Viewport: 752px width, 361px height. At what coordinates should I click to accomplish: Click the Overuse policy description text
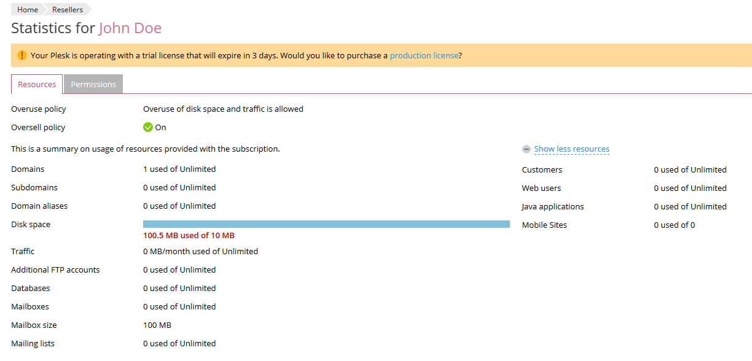point(223,109)
